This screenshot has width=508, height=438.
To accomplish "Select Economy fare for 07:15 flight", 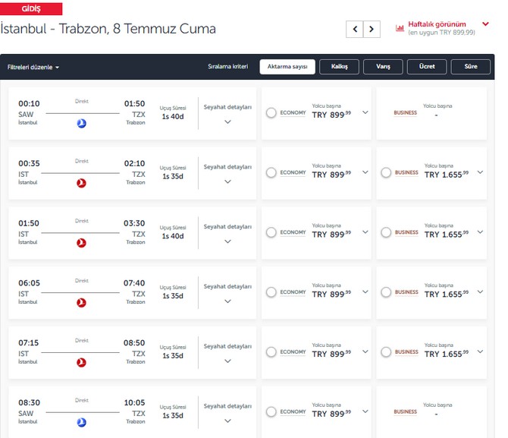I will 271,352.
